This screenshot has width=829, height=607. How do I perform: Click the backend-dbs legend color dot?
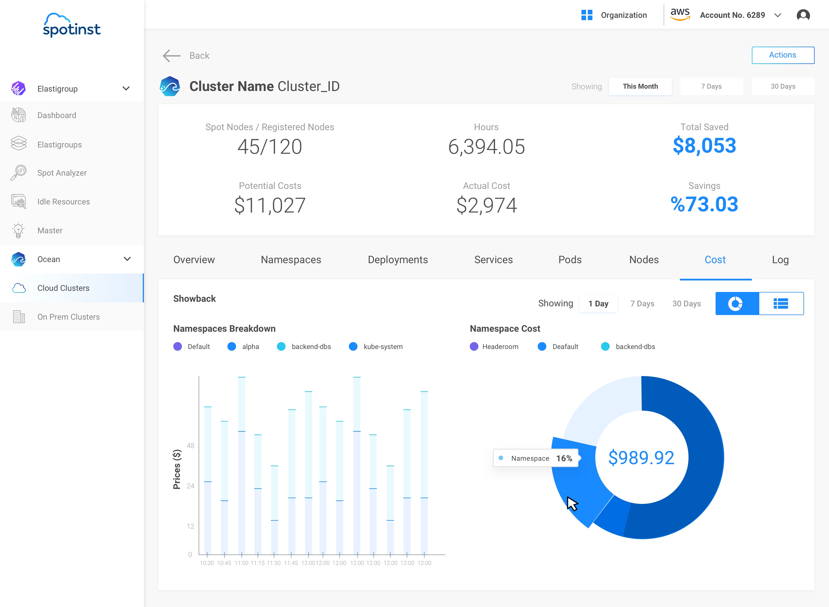coord(281,346)
